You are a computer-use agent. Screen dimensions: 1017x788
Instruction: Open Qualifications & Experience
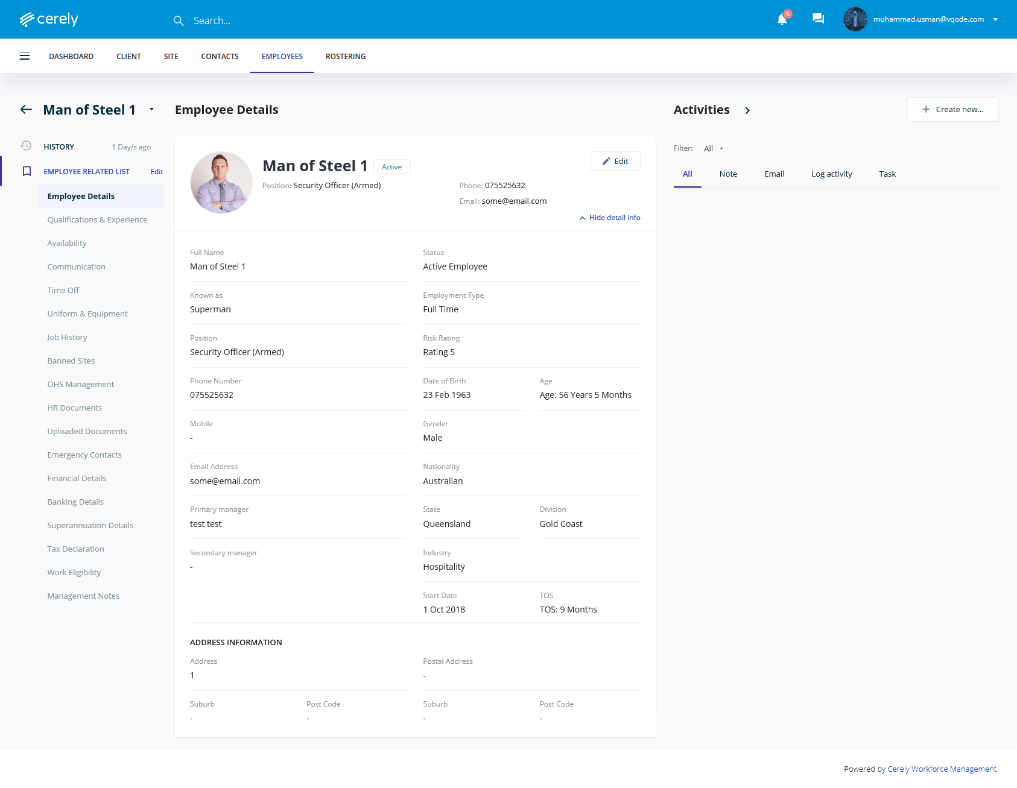click(x=97, y=219)
